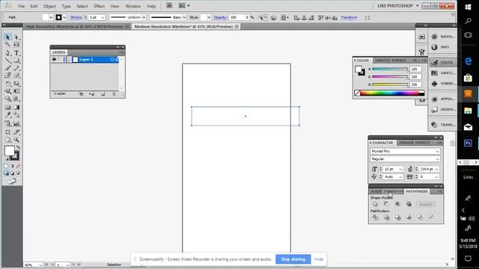Select the Gradient tool

(x=16, y=107)
